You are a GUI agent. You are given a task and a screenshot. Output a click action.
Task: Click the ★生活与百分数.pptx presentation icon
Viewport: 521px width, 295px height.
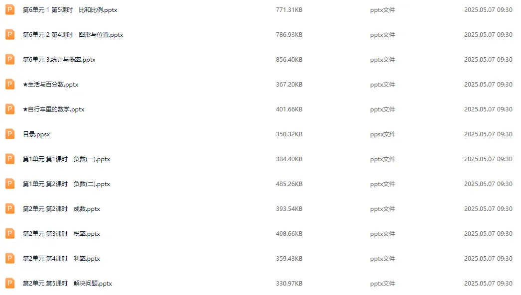pyautogui.click(x=10, y=84)
